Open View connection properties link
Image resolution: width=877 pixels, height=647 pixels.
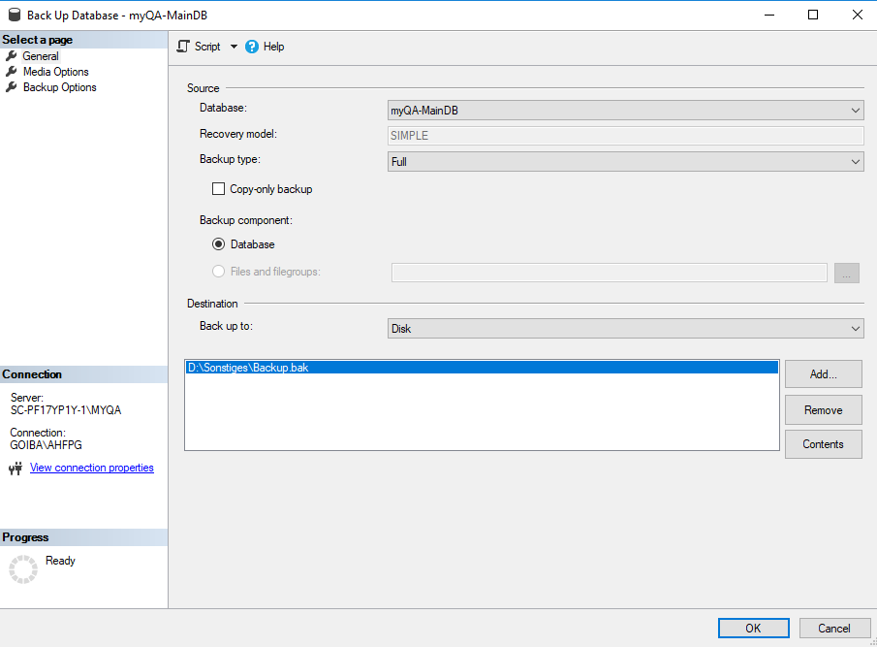click(x=92, y=468)
